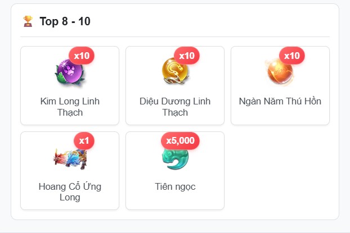Click the Top 8 - 10 heading

click(x=65, y=21)
